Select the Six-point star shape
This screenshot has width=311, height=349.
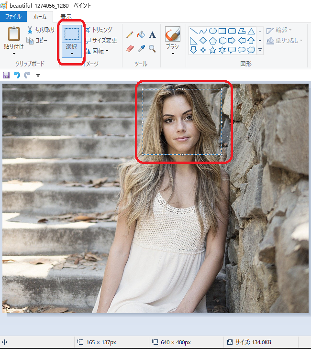click(222, 50)
